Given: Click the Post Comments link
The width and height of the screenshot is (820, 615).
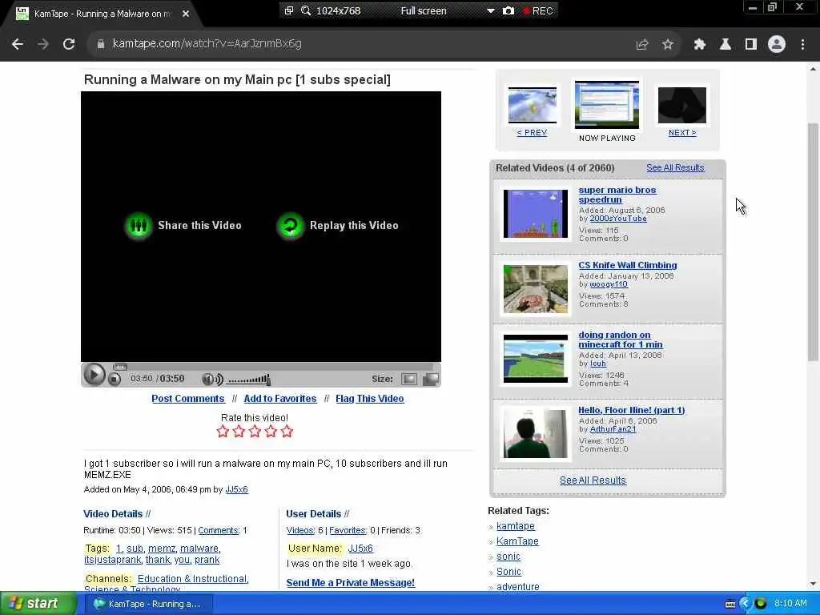Looking at the screenshot, I should point(187,399).
